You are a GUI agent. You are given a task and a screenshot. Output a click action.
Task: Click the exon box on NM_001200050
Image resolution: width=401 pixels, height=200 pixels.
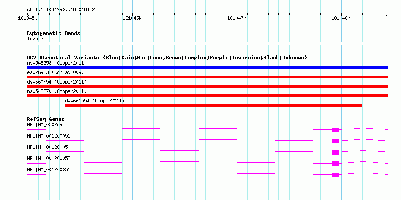point(335,152)
